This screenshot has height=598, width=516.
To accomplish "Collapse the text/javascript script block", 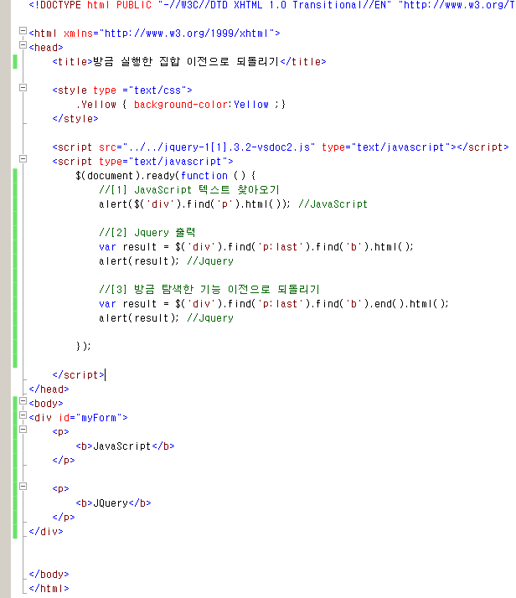I will 23,158.
